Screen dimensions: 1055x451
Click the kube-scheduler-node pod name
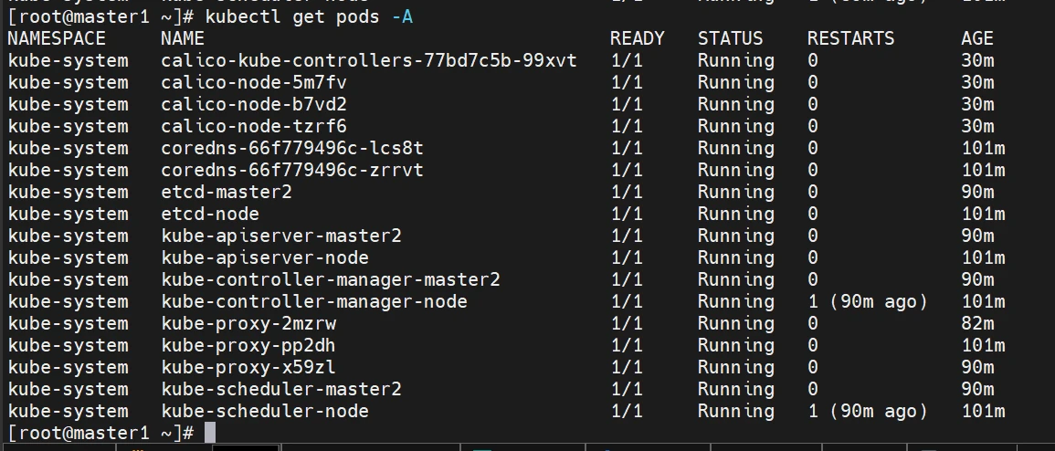(x=264, y=411)
